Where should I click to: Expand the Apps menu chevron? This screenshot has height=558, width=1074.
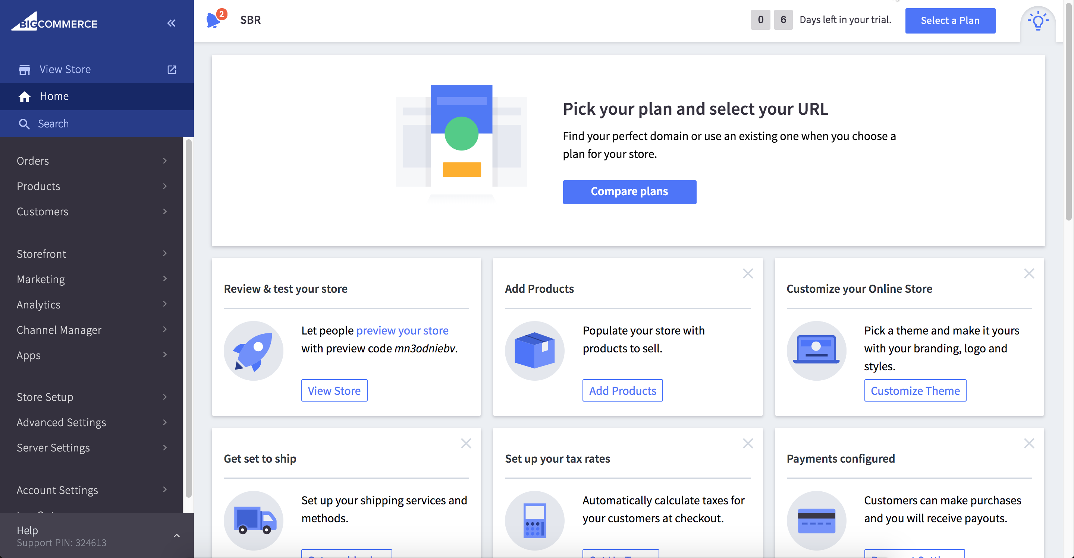[x=165, y=355]
